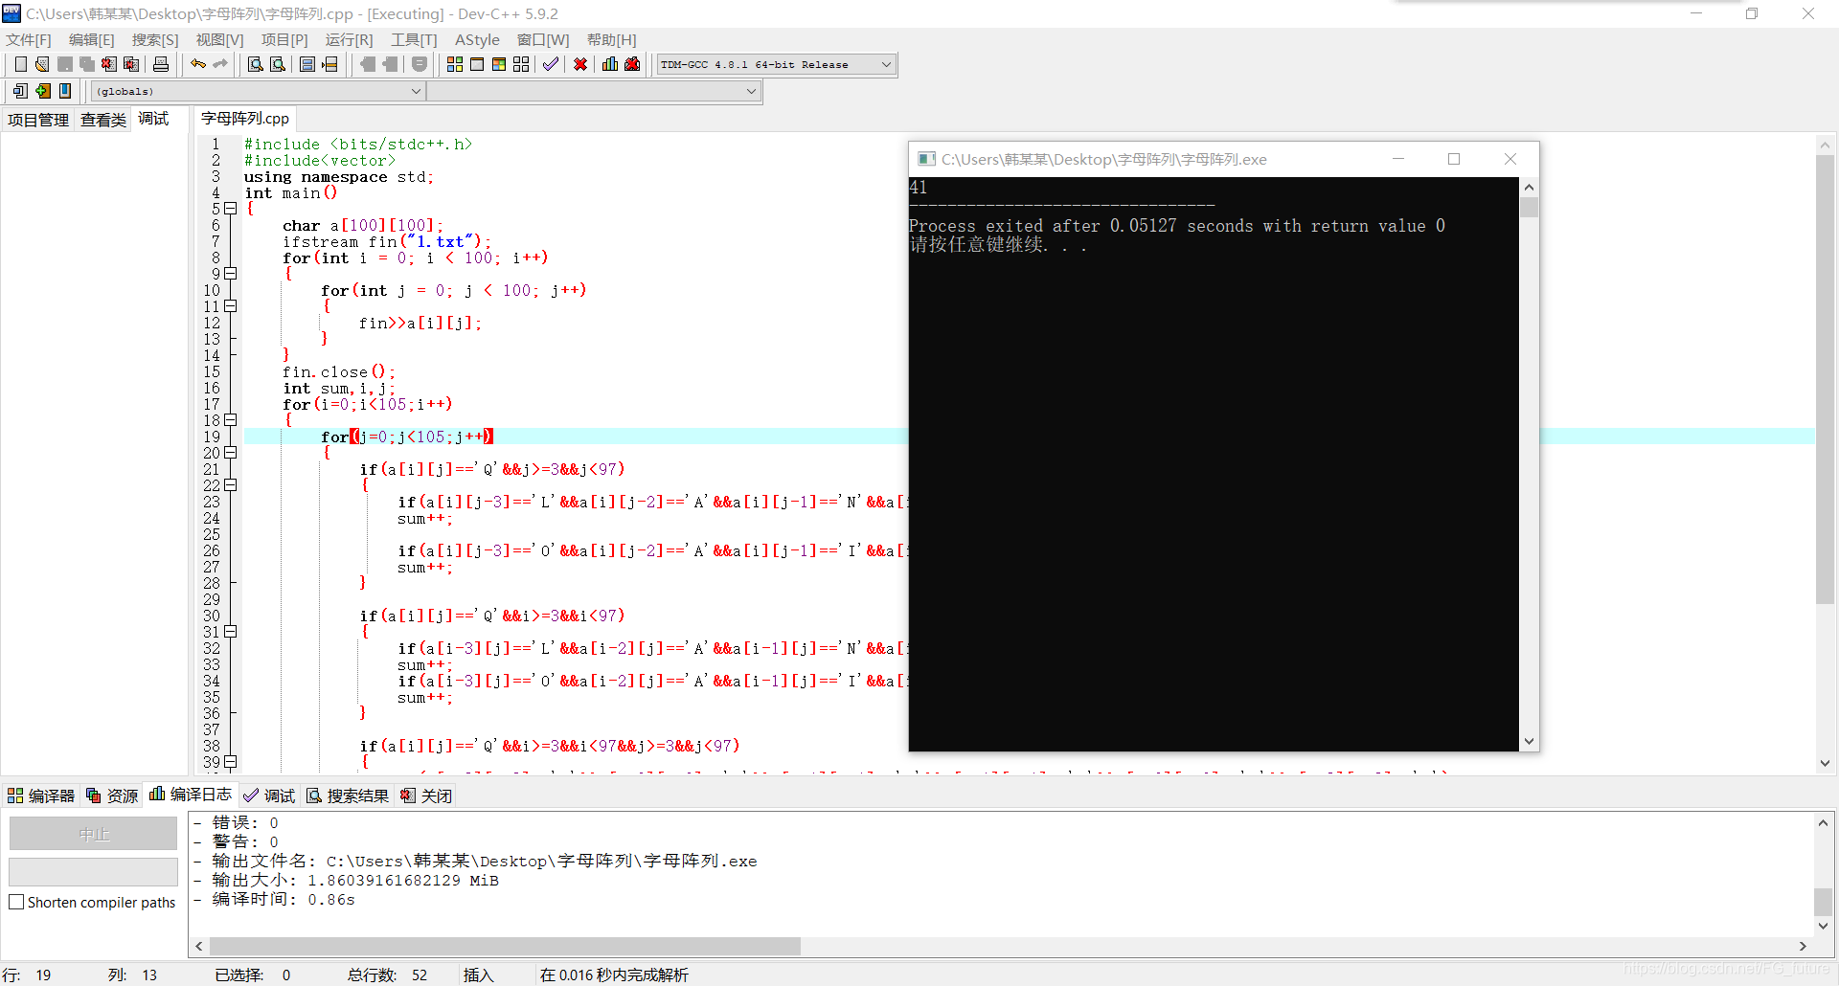Create a new source file from the toolbar

coord(20,64)
